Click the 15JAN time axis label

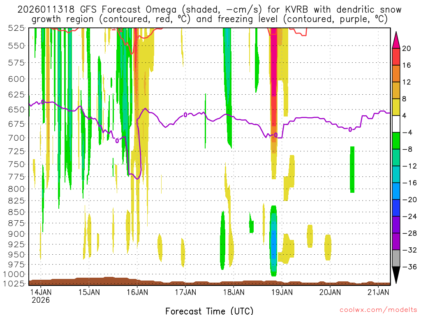point(89,292)
